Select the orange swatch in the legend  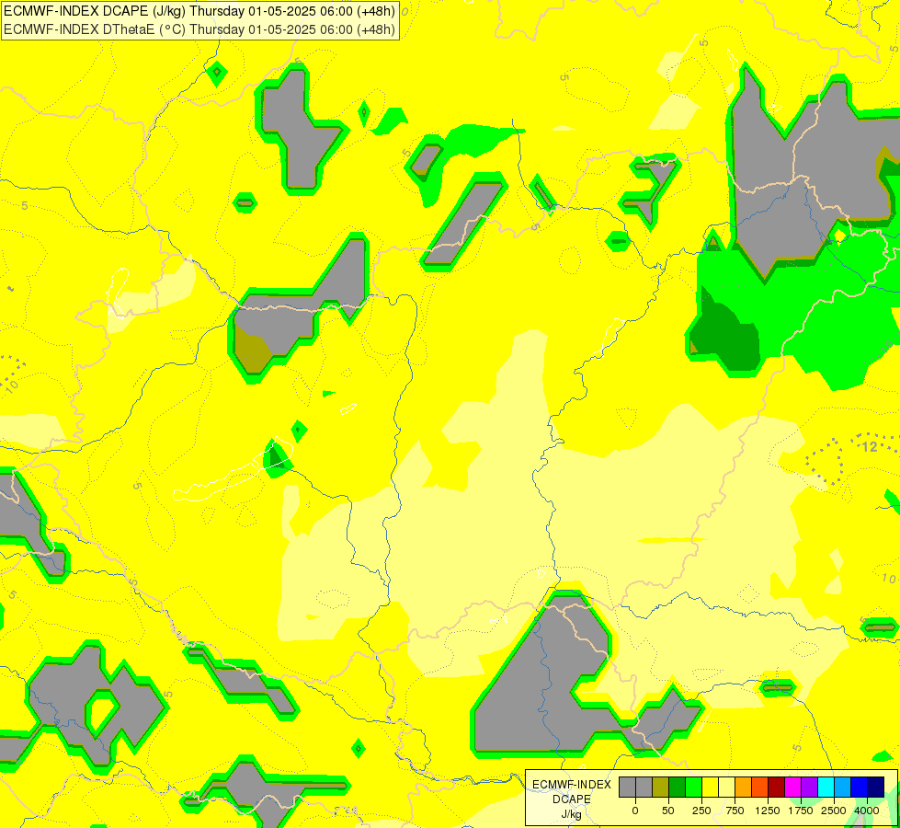click(744, 788)
